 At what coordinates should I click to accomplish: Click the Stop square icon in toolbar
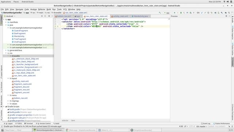coord(194,13)
